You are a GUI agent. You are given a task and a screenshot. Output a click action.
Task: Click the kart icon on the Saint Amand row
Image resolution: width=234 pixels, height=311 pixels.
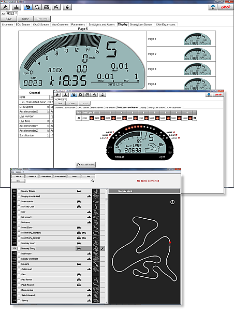click(89, 295)
